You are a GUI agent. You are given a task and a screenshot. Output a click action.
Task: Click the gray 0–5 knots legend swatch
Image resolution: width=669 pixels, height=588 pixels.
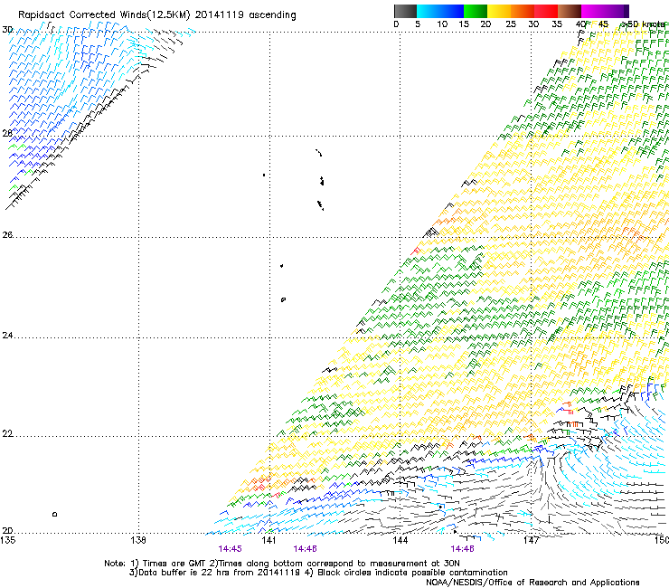pyautogui.click(x=405, y=11)
